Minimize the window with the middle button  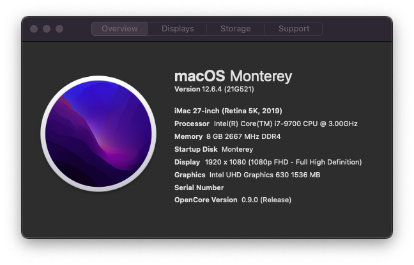[x=47, y=29]
